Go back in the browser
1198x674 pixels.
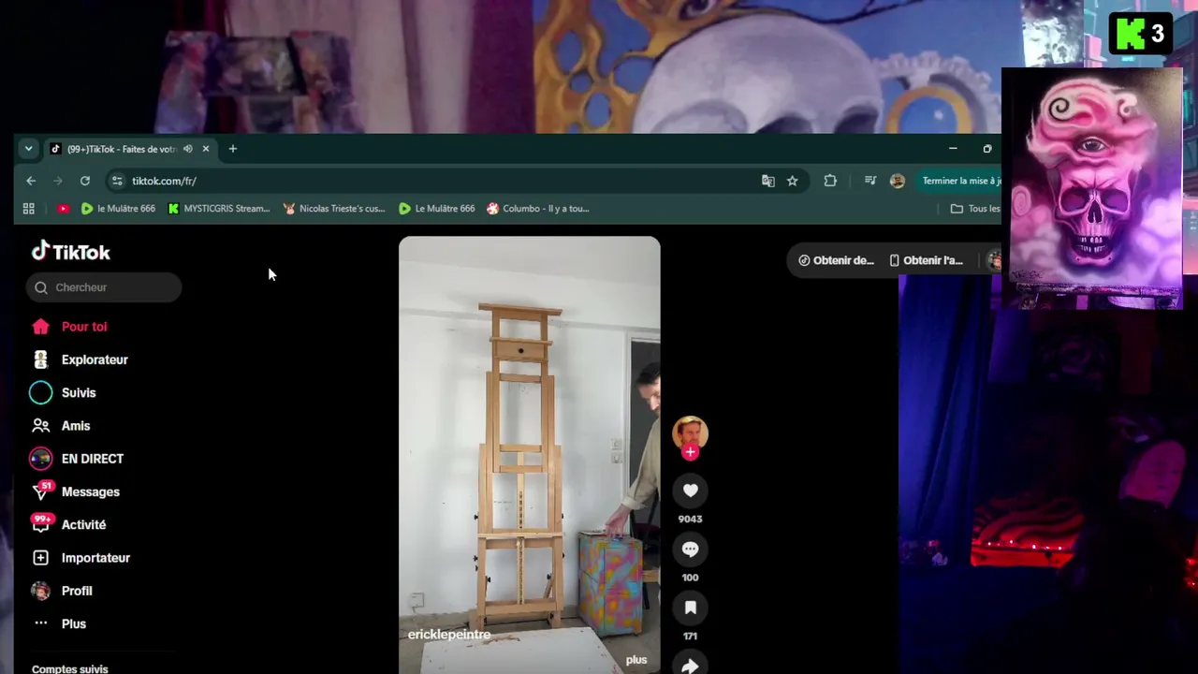coord(31,181)
